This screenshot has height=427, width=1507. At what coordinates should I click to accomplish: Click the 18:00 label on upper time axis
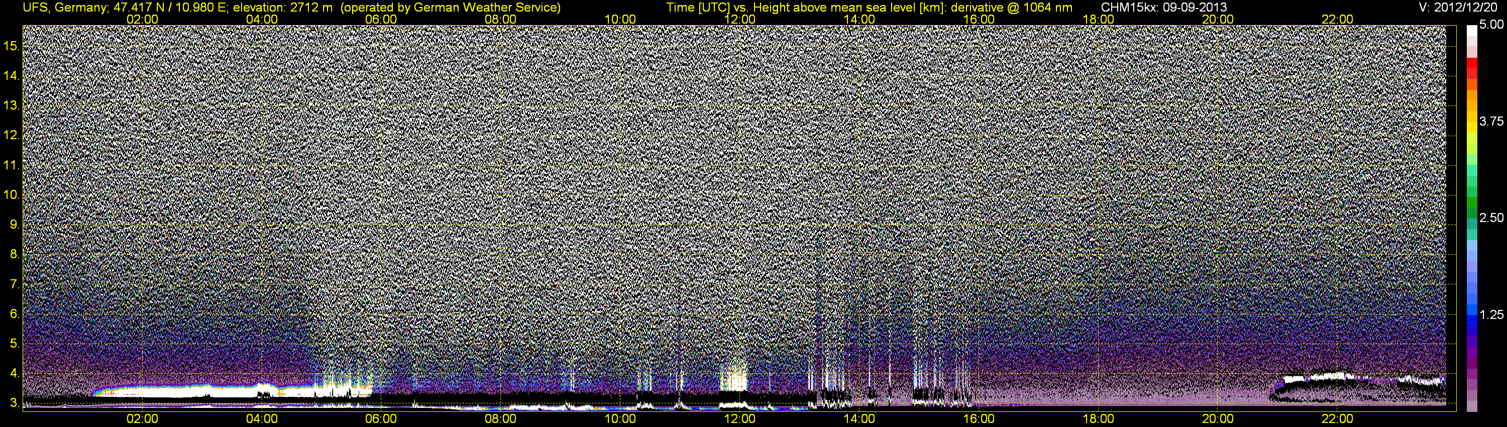tap(1099, 19)
